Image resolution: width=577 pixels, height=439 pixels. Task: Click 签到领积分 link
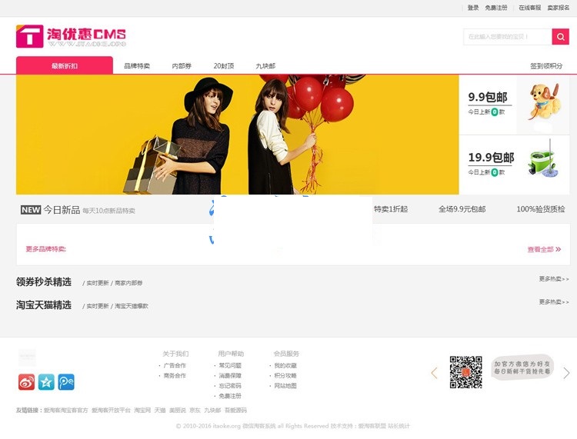545,66
